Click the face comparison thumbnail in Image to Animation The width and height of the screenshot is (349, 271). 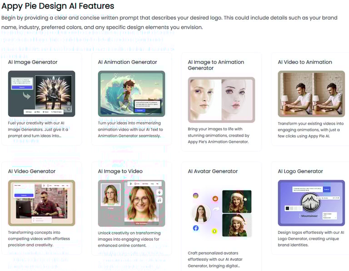click(221, 99)
